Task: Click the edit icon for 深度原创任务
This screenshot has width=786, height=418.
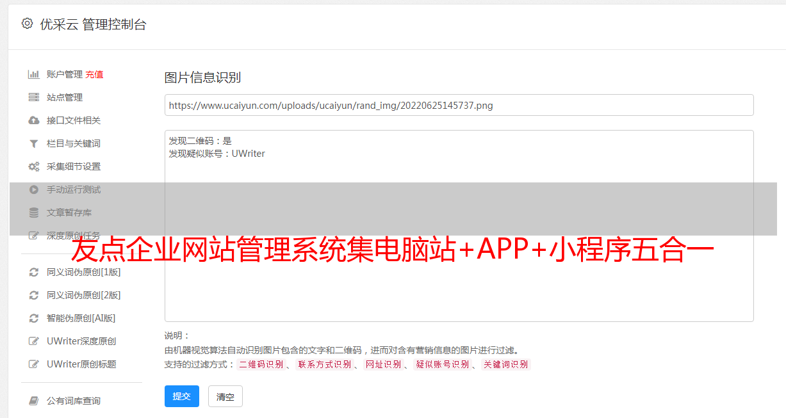Action: click(34, 236)
